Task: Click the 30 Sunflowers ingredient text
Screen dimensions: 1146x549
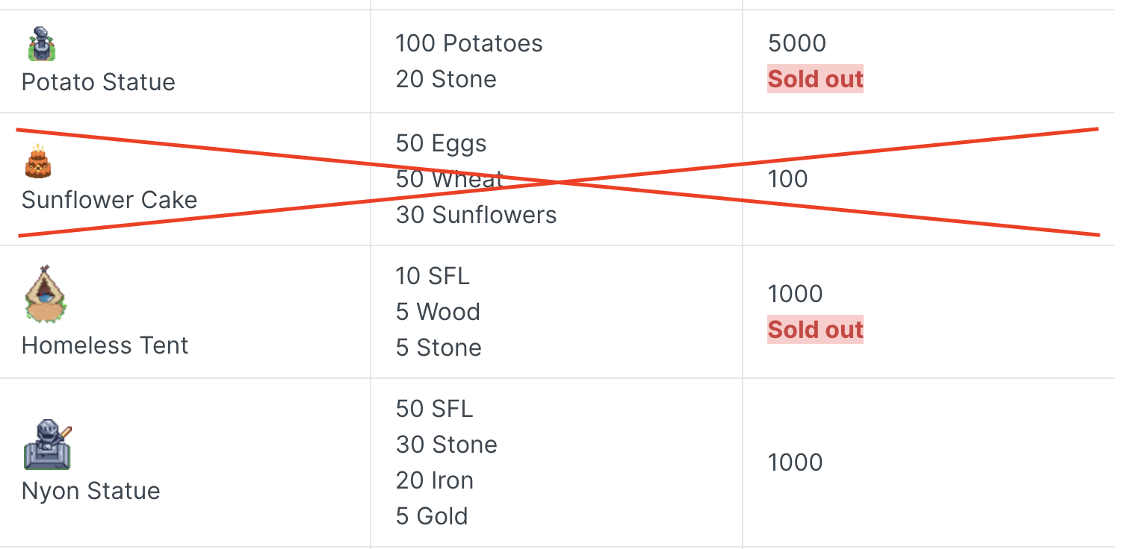Action: (477, 215)
